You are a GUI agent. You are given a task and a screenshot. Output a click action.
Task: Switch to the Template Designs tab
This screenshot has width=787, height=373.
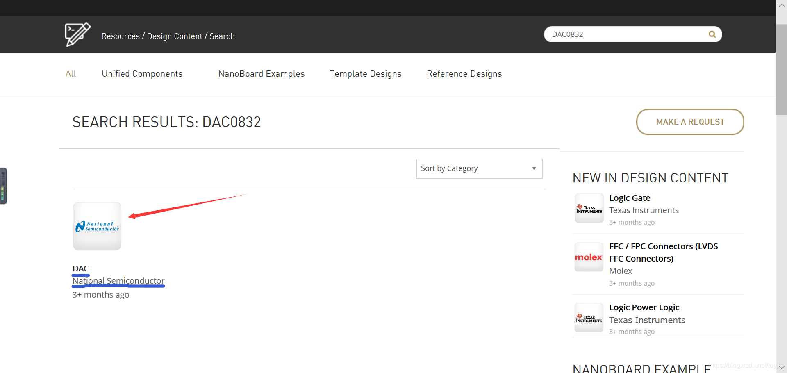[366, 74]
